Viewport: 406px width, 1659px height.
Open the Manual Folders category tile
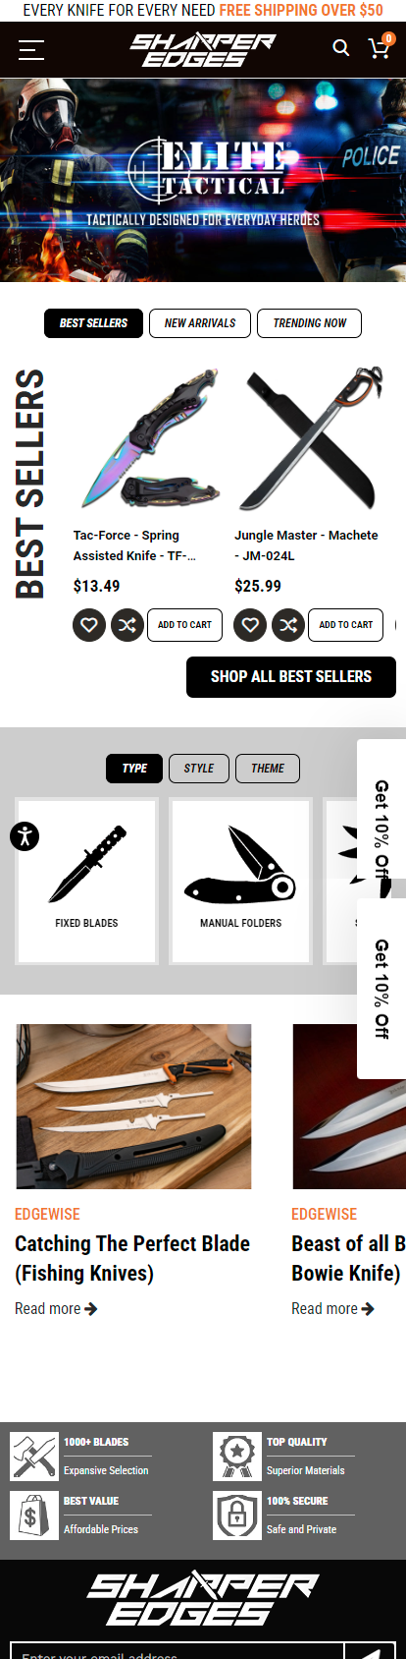[x=240, y=880]
